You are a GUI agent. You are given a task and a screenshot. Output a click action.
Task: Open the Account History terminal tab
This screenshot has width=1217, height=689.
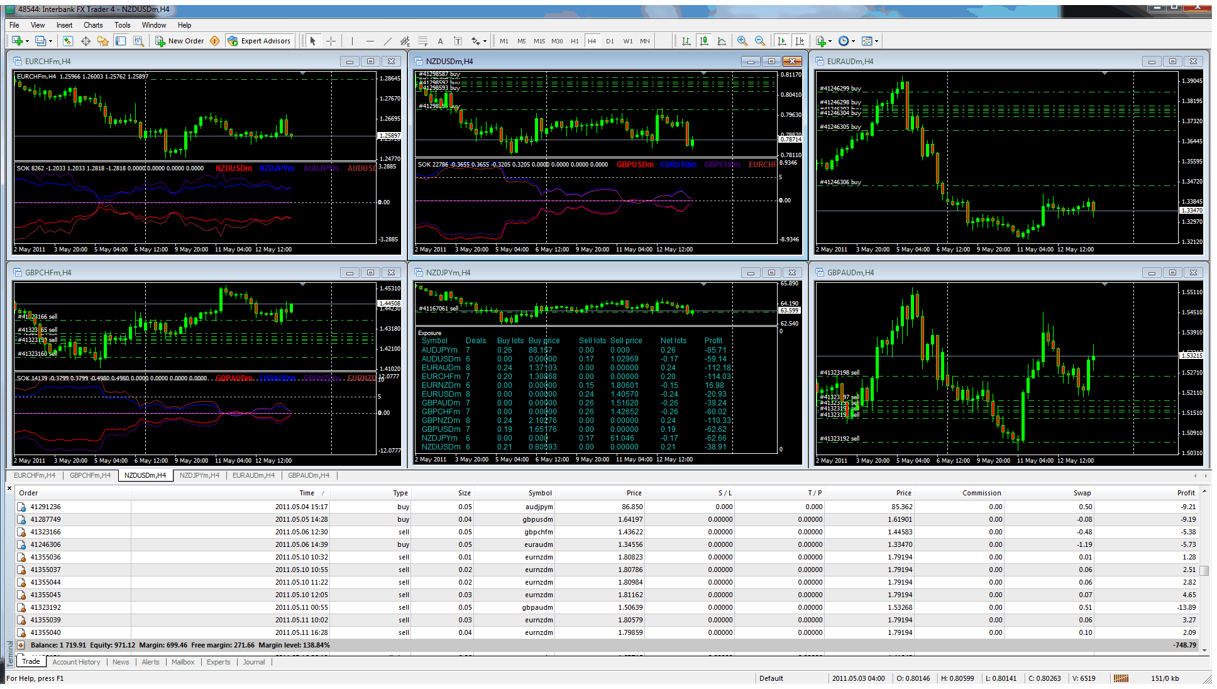76,662
